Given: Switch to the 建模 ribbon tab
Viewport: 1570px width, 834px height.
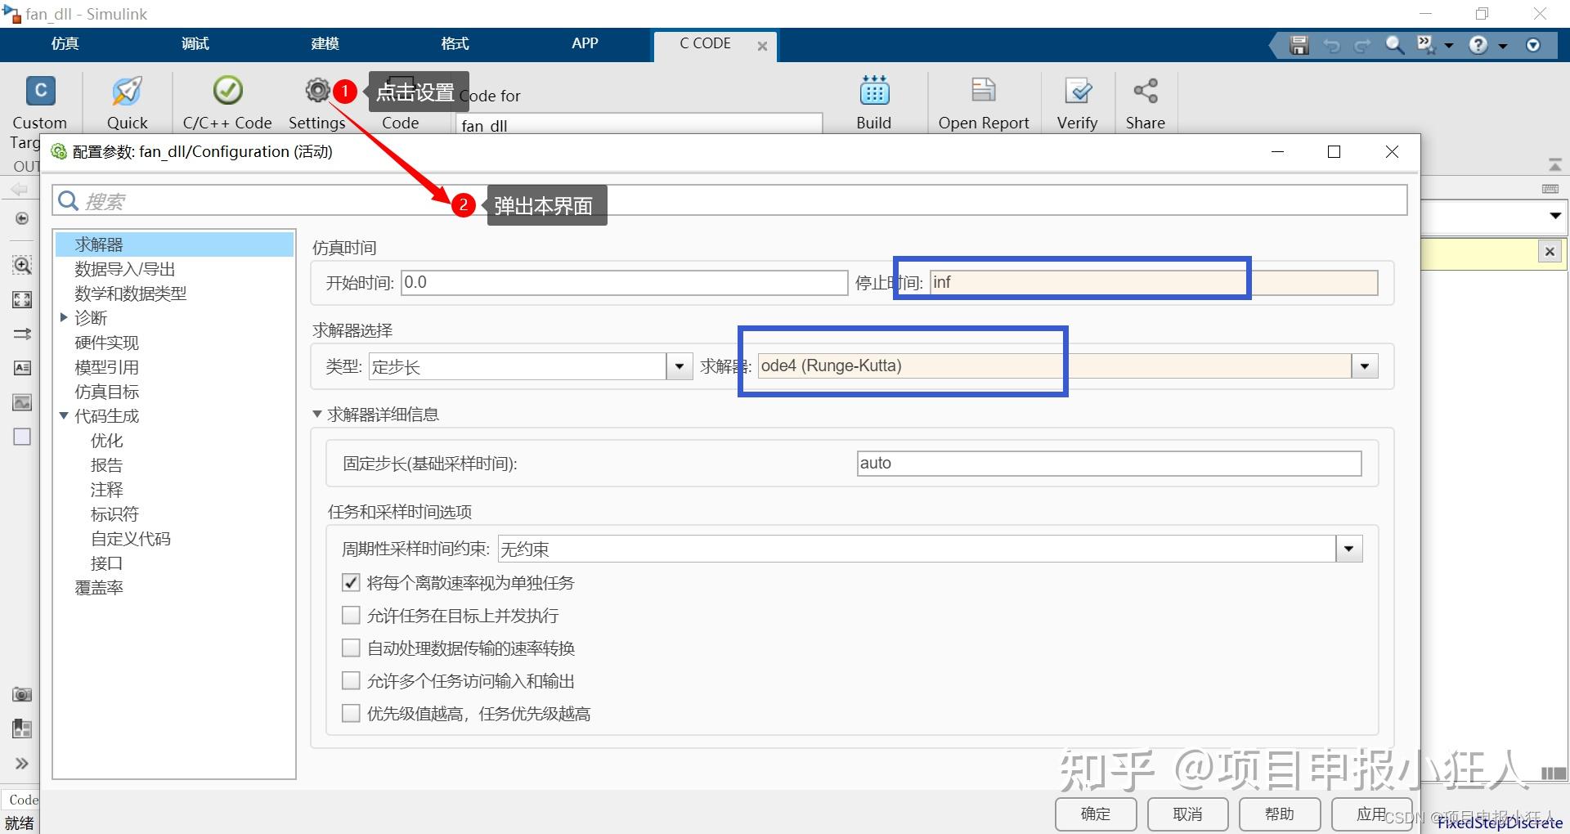Looking at the screenshot, I should click(324, 44).
